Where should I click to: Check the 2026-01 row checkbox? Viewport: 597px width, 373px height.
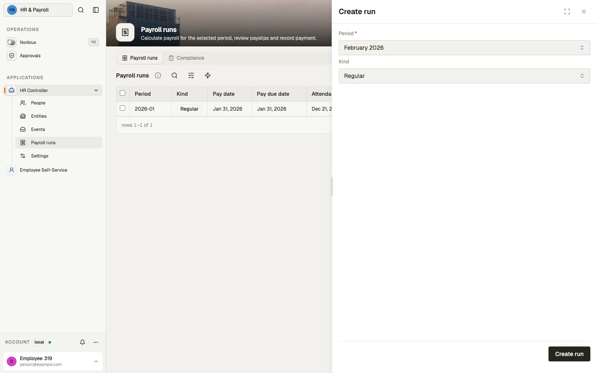point(122,108)
